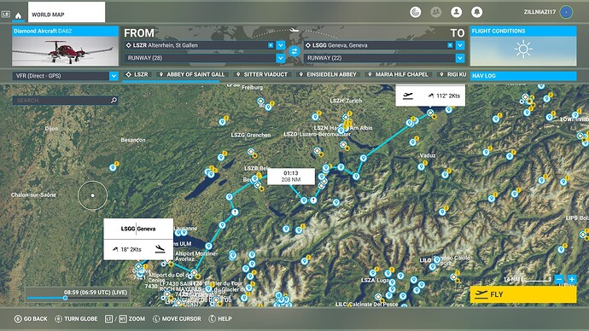This screenshot has width=589, height=331.
Task: Select the Abbey of Saint Gall waypoint tab
Action: click(192, 75)
